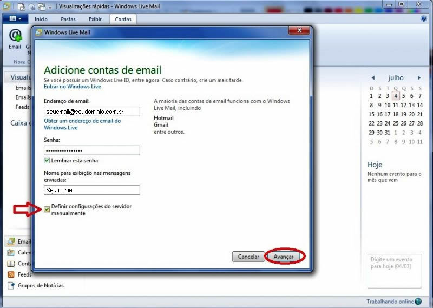Open the Calendar shortcut icon in sidebar
This screenshot has width=433, height=308.
click(x=11, y=252)
